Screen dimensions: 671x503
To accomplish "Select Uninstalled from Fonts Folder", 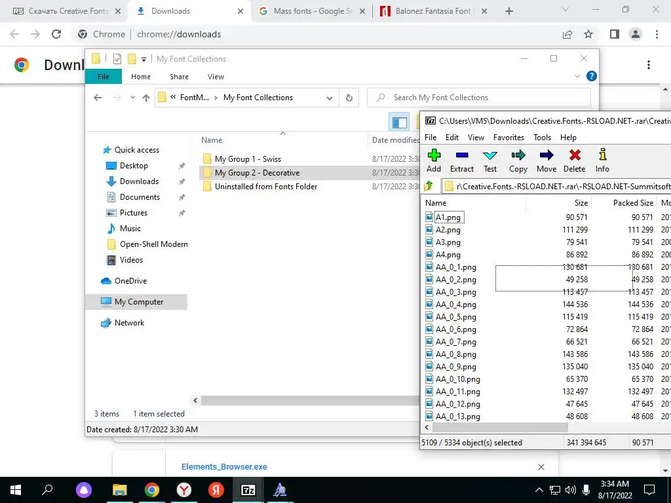I will coord(266,187).
